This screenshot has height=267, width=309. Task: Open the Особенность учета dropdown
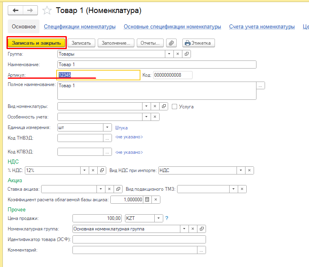coord(146,117)
